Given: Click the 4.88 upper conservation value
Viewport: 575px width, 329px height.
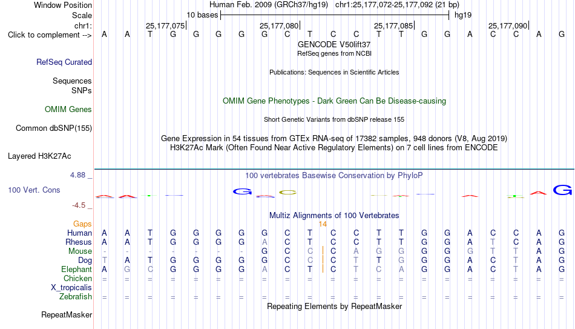Looking at the screenshot, I should tap(77, 175).
